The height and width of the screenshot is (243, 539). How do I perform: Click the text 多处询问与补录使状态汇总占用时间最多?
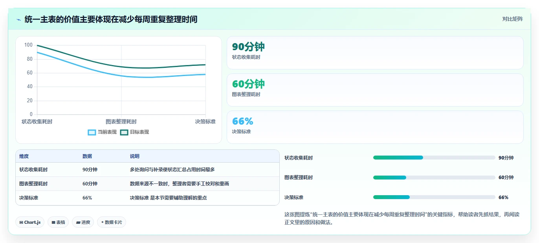pyautogui.click(x=172, y=170)
